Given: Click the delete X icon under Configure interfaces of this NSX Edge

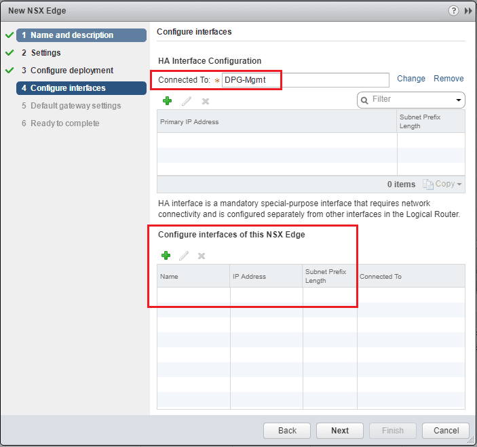Looking at the screenshot, I should tap(202, 256).
